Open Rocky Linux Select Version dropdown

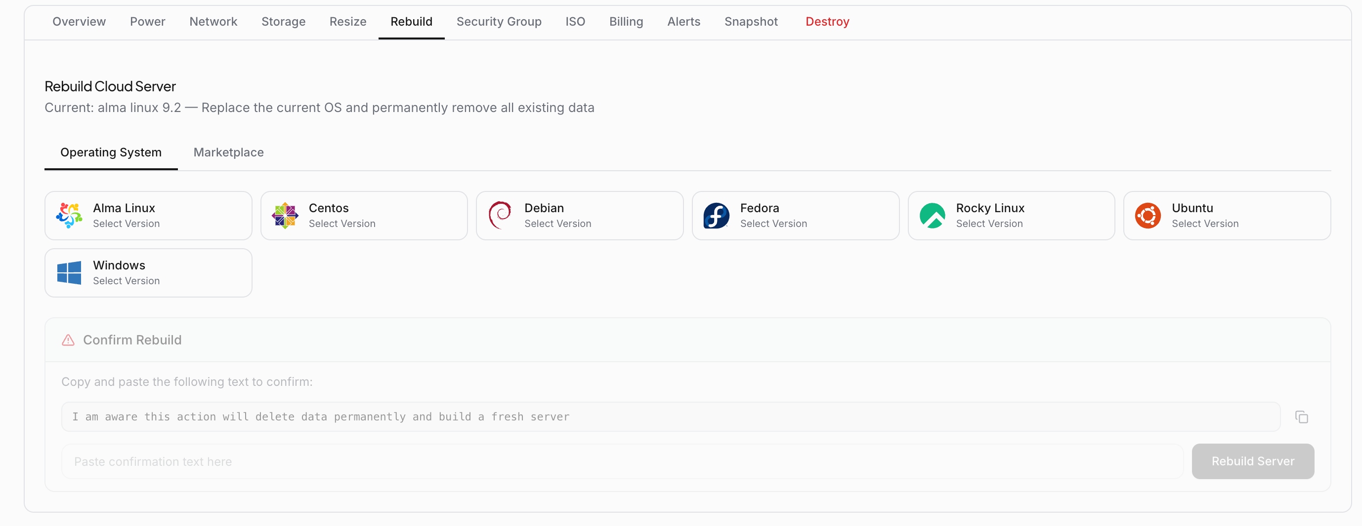click(1012, 216)
